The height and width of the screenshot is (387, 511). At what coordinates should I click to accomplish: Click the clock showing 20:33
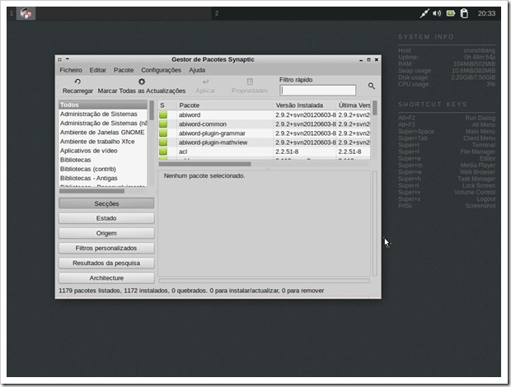point(486,13)
